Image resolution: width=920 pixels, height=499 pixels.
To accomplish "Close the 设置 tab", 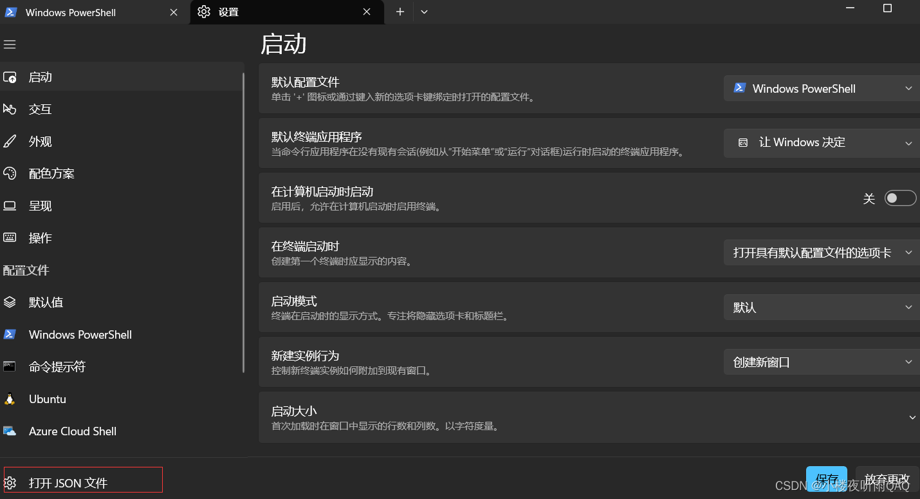I will pos(367,12).
